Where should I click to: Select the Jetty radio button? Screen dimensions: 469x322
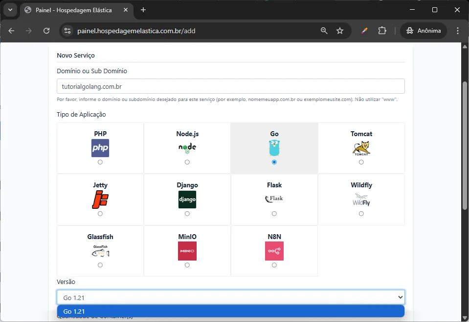point(100,214)
